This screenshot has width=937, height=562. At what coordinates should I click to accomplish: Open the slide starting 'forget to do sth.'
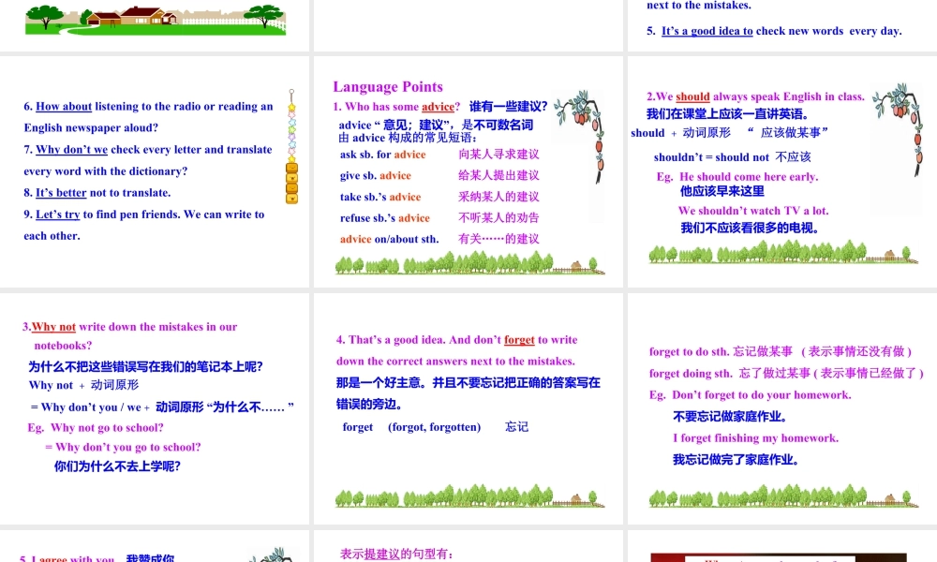point(782,408)
